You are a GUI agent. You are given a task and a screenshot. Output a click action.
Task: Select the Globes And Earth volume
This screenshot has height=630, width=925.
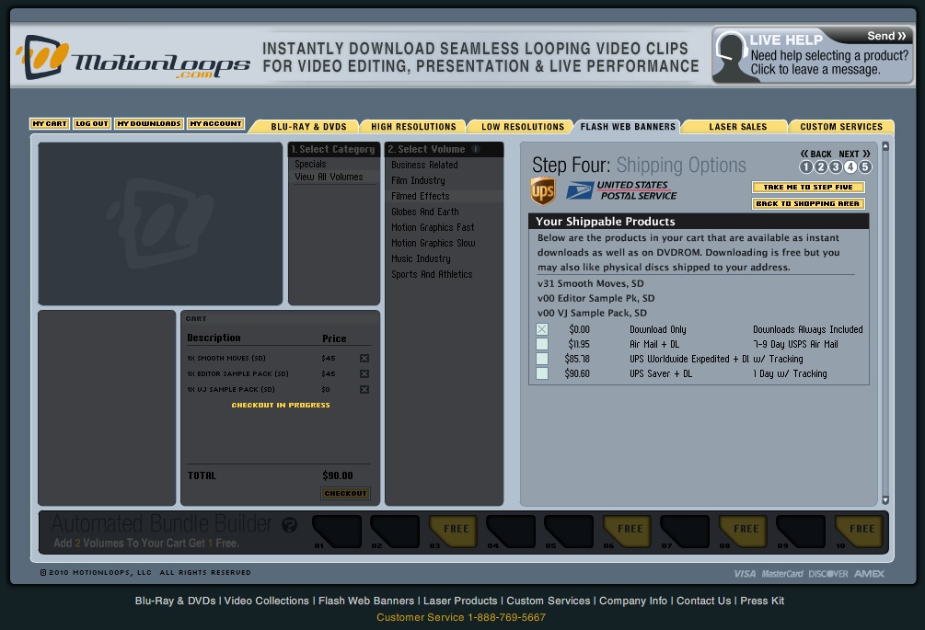[425, 212]
